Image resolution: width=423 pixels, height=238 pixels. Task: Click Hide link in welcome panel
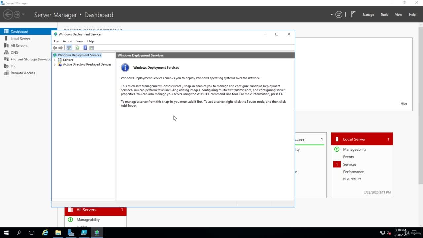tap(404, 103)
